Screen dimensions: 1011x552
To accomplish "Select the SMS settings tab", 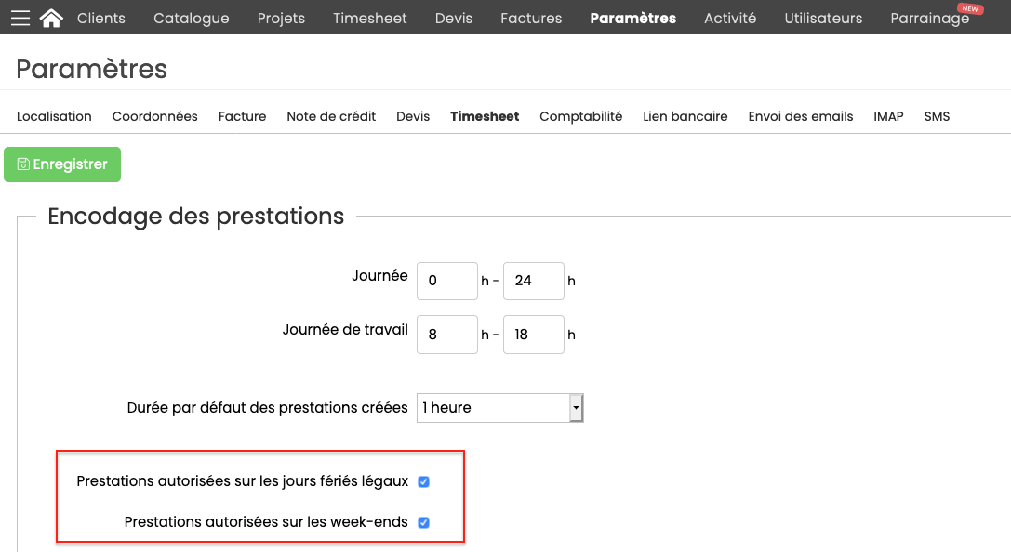I will 937,116.
